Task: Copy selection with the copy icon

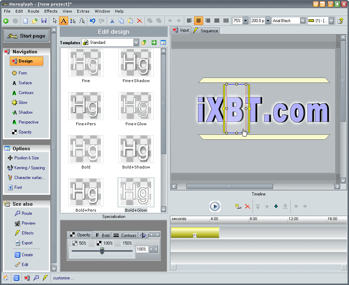Action: click(x=121, y=21)
